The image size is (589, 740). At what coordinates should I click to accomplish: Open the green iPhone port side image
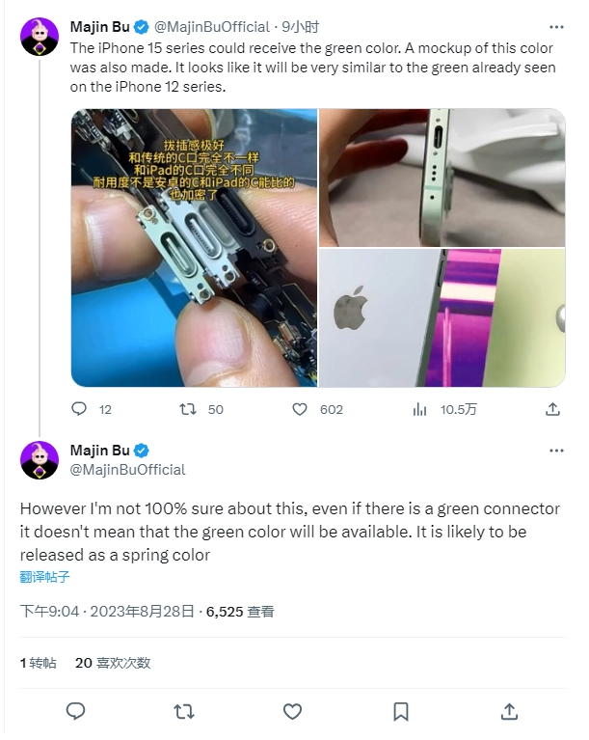[x=442, y=178]
